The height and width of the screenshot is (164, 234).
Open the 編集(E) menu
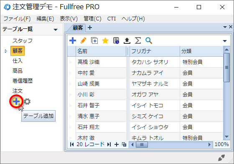click(45, 19)
